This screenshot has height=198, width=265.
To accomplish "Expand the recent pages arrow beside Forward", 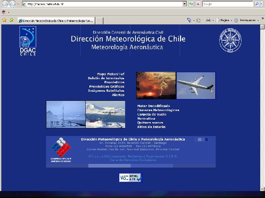I will click(18, 4).
